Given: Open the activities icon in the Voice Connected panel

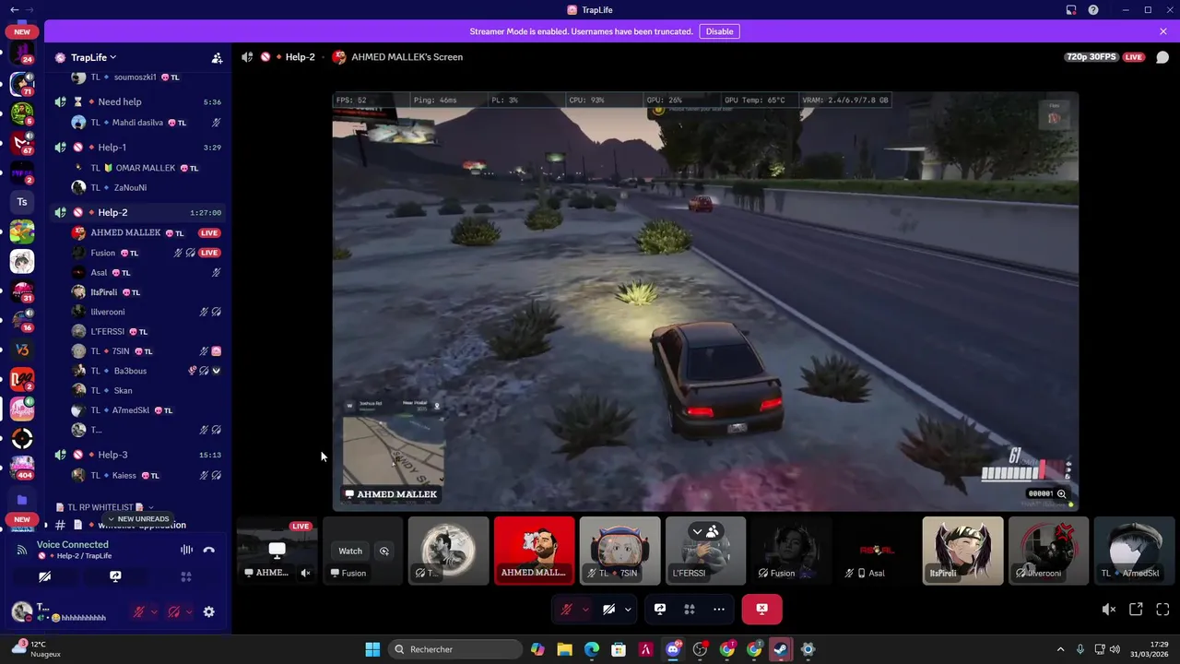Looking at the screenshot, I should (x=186, y=576).
